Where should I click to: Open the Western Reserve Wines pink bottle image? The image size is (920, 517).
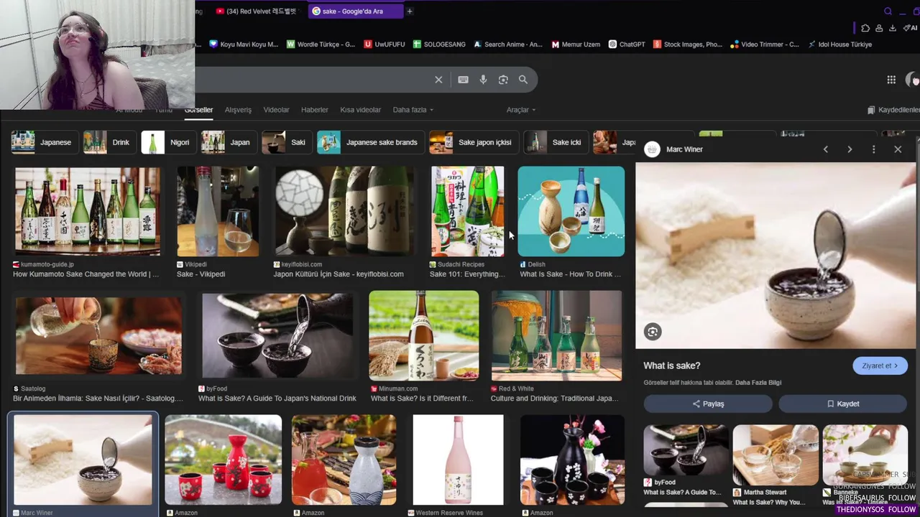458,460
